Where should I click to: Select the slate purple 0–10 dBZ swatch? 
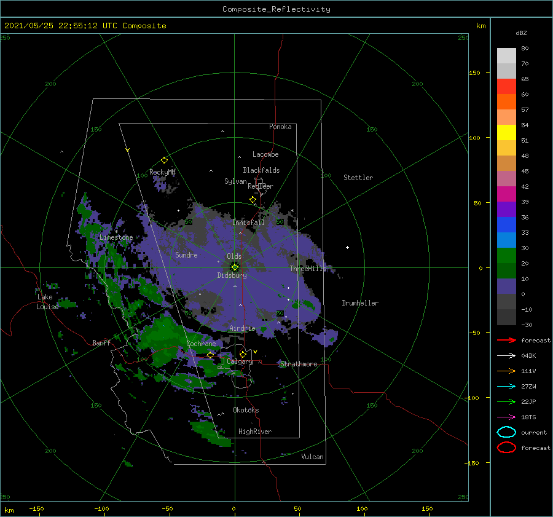tap(506, 286)
